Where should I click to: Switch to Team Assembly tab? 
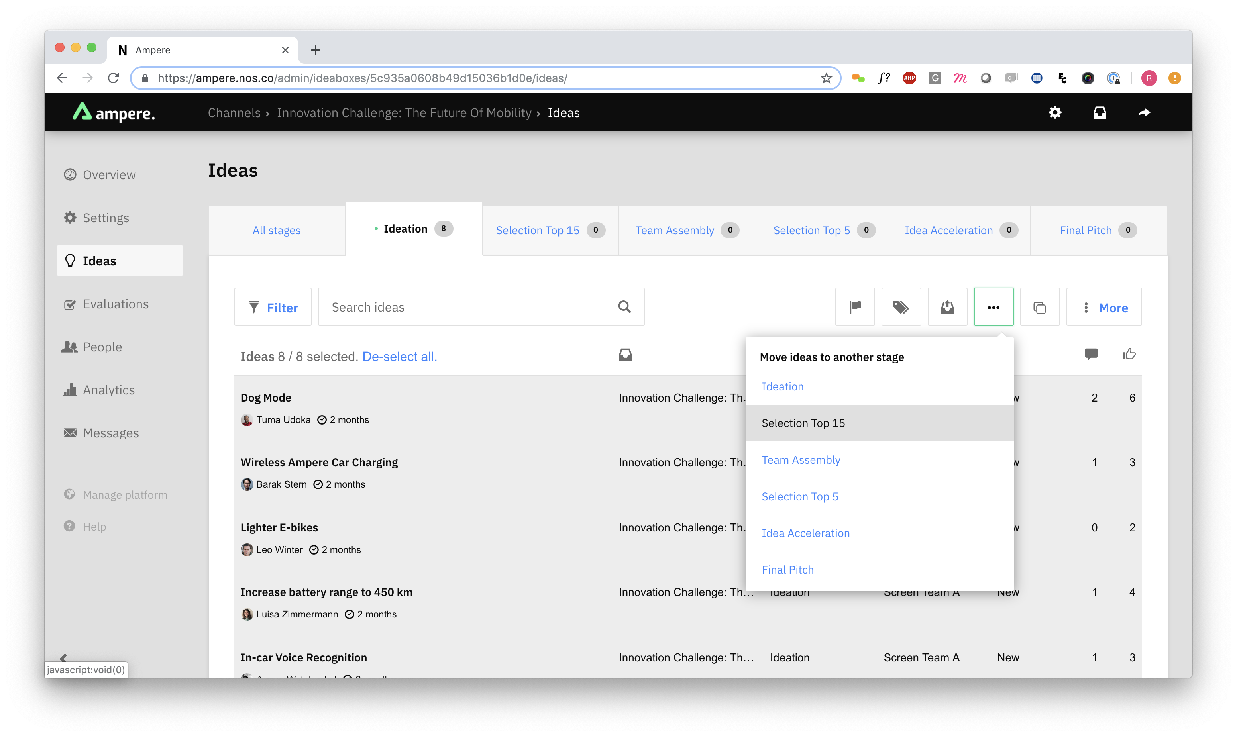click(x=687, y=230)
